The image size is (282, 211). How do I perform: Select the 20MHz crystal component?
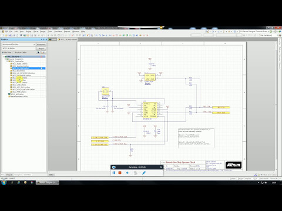pos(105,91)
